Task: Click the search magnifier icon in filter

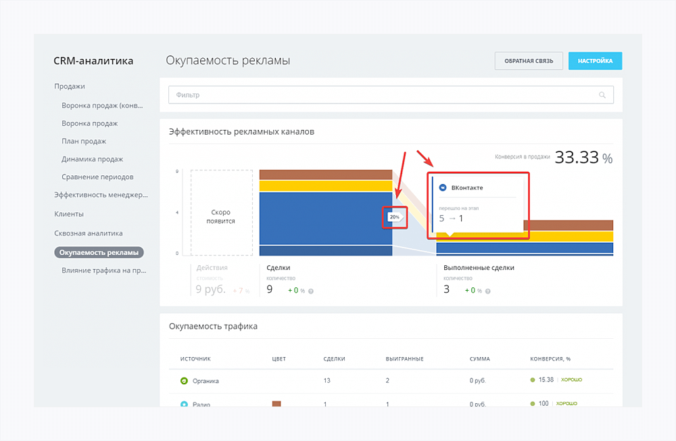Action: coord(602,95)
